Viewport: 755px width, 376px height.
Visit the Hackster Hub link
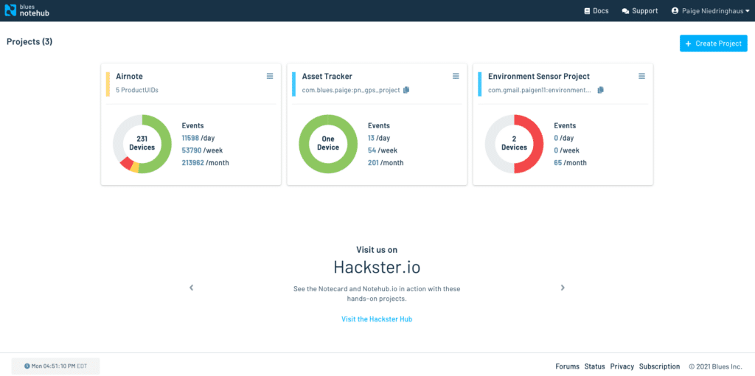[377, 319]
